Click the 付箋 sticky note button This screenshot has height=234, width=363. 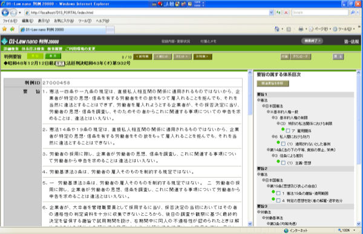click(285, 57)
